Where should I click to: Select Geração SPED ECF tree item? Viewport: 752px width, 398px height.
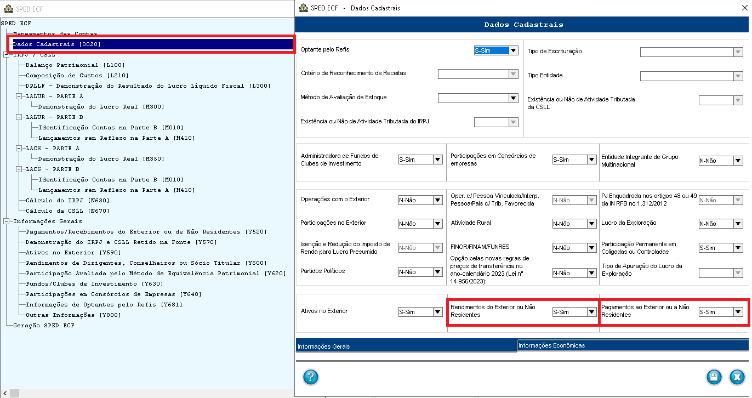click(44, 326)
